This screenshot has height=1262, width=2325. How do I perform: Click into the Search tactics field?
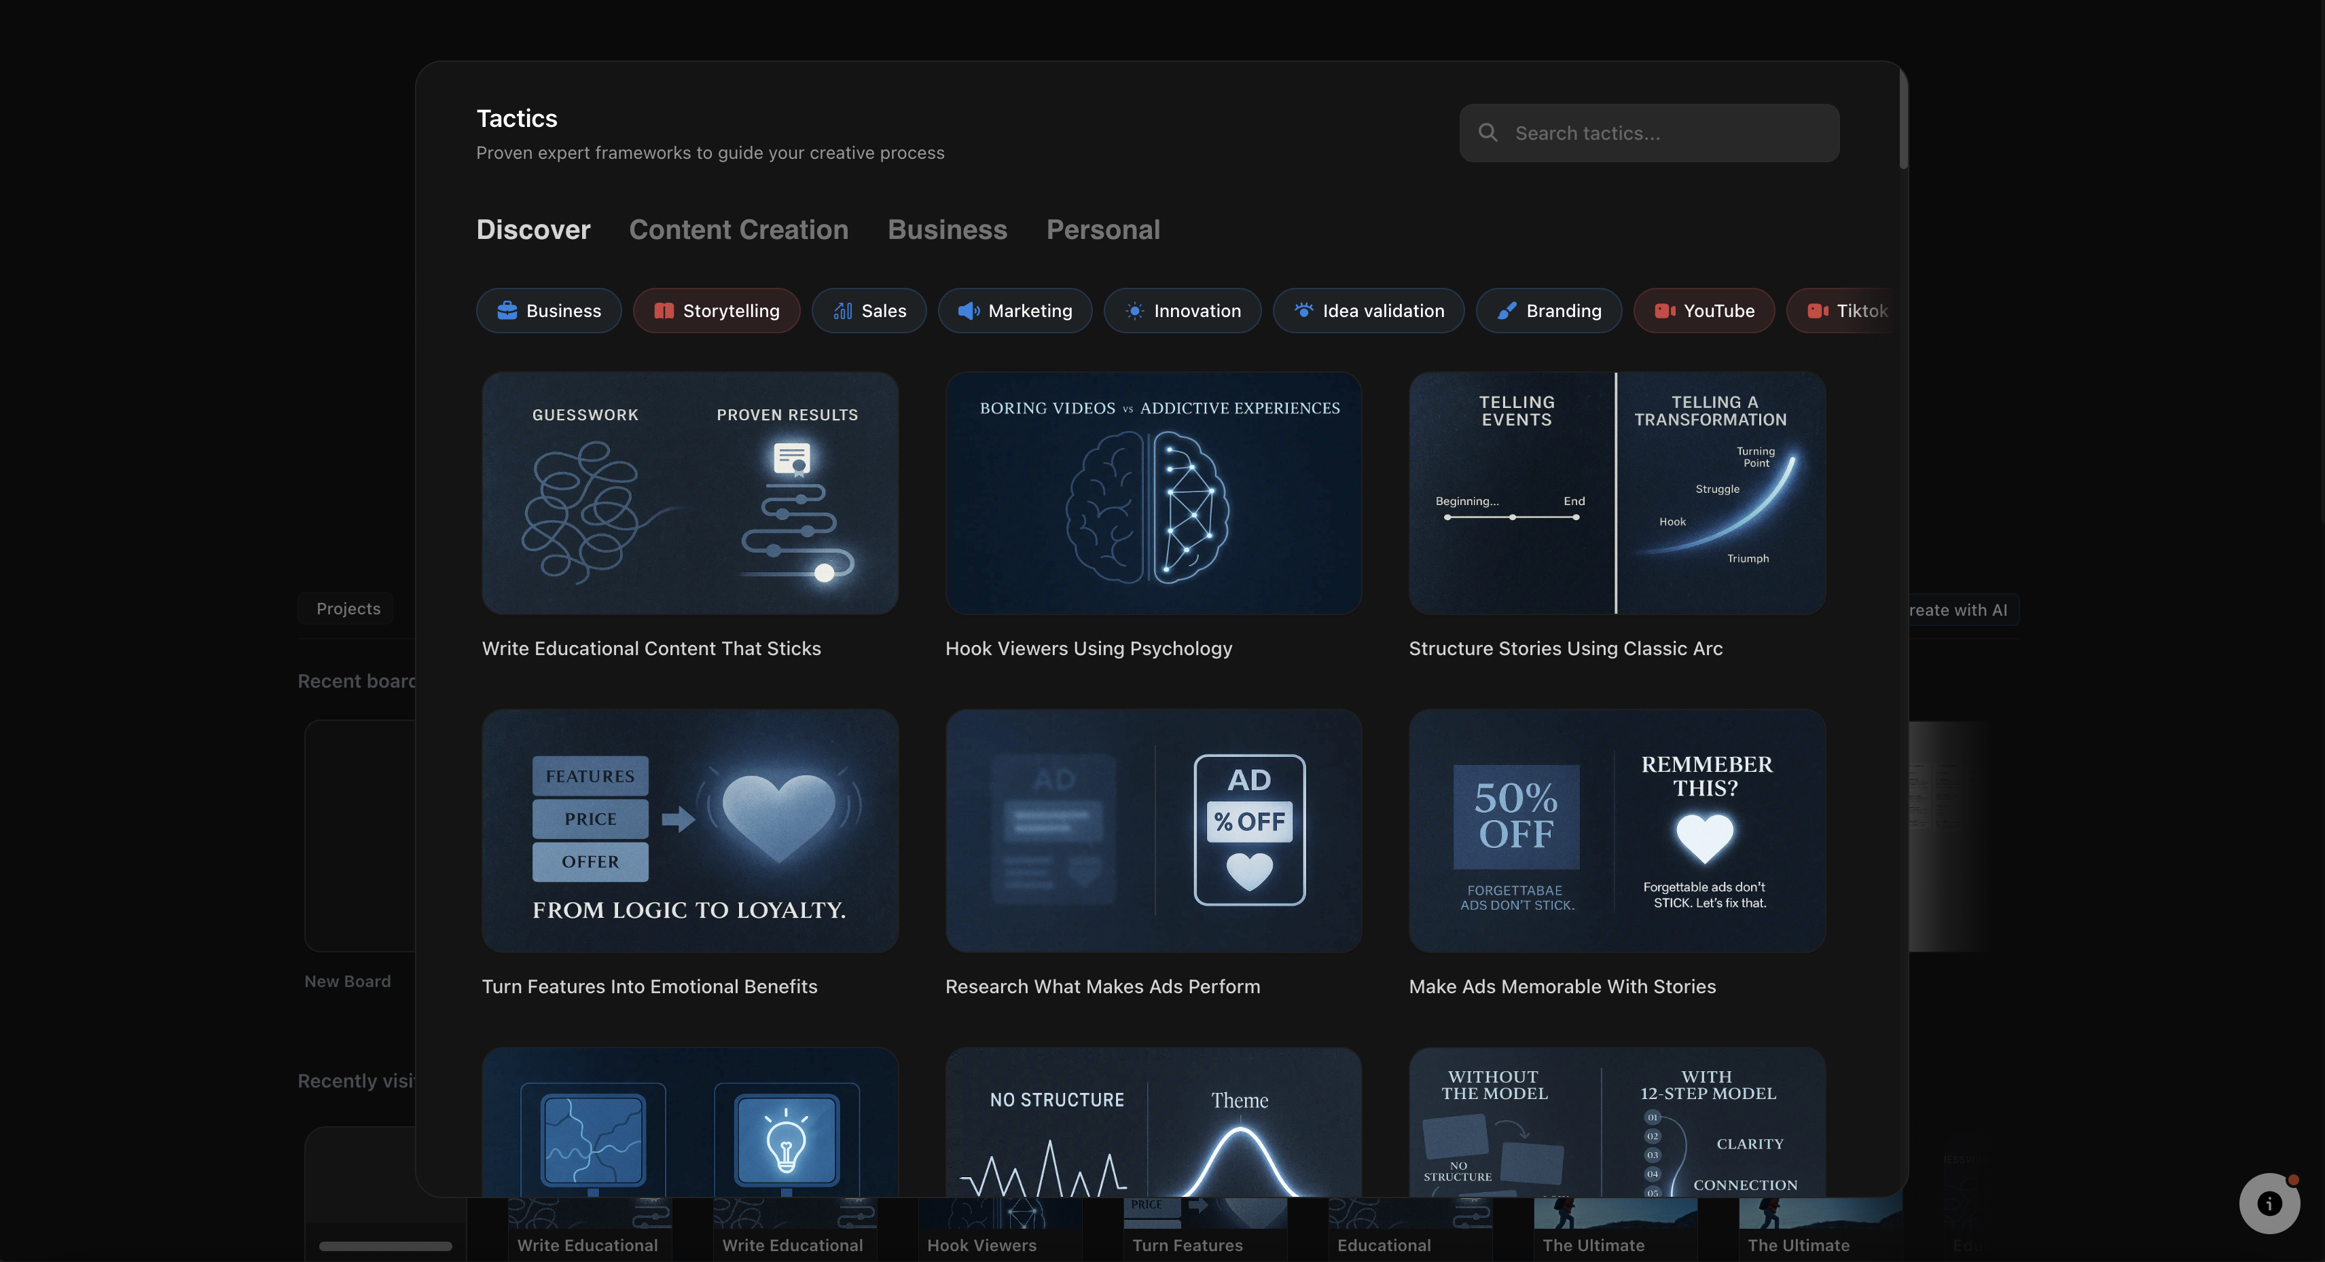(1670, 132)
